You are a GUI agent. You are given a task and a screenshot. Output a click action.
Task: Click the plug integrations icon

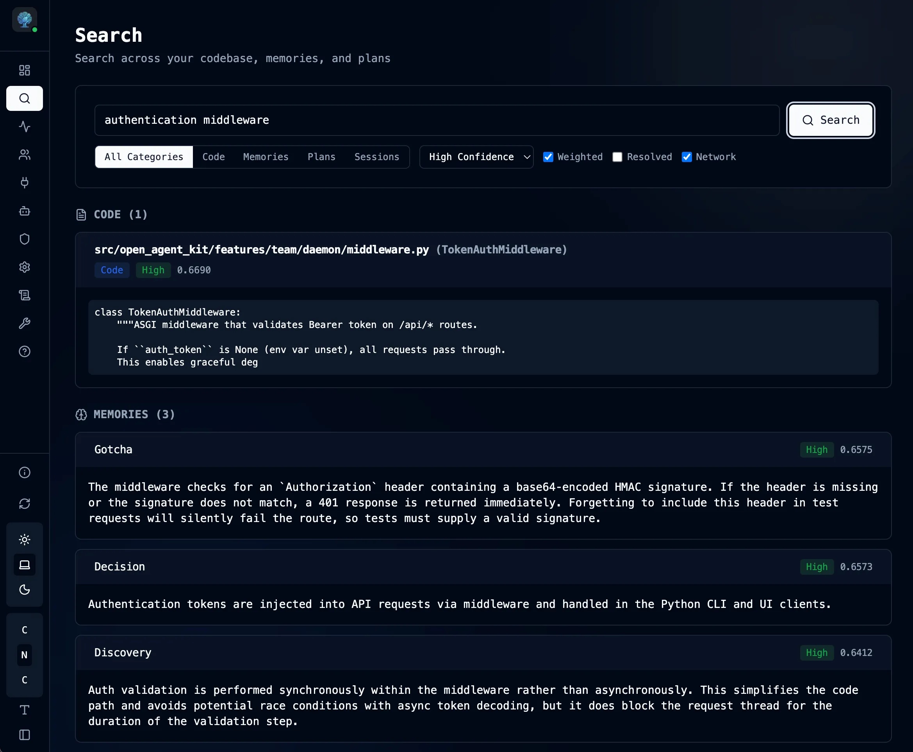pos(25,183)
